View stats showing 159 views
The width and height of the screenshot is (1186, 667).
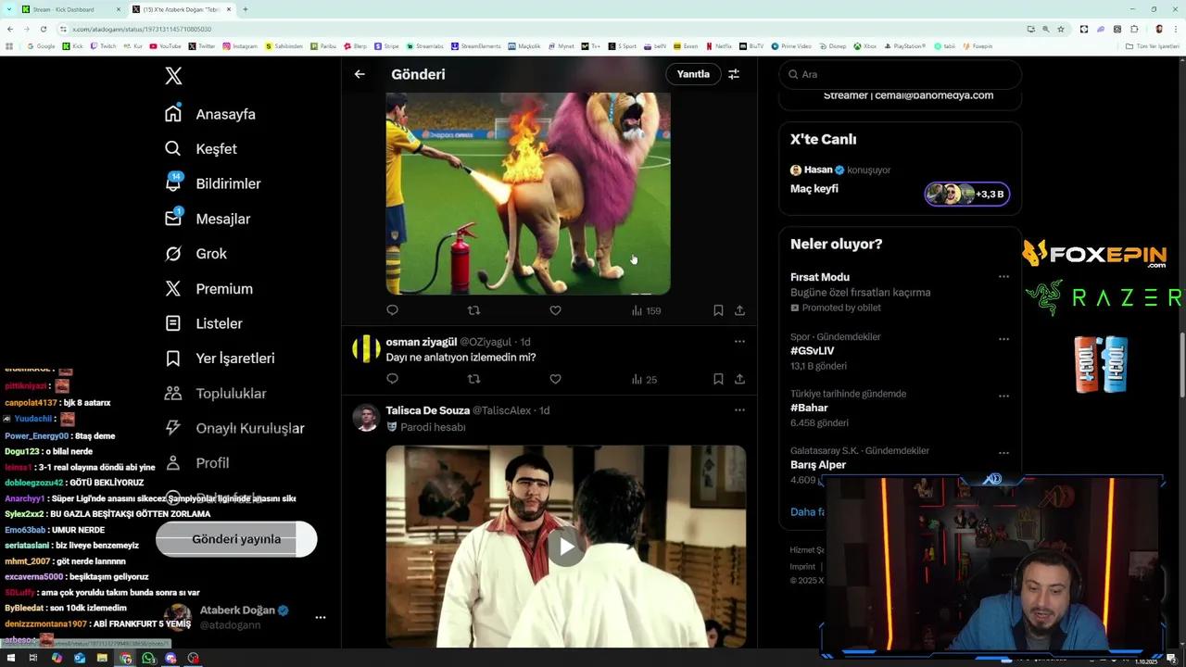coord(646,310)
